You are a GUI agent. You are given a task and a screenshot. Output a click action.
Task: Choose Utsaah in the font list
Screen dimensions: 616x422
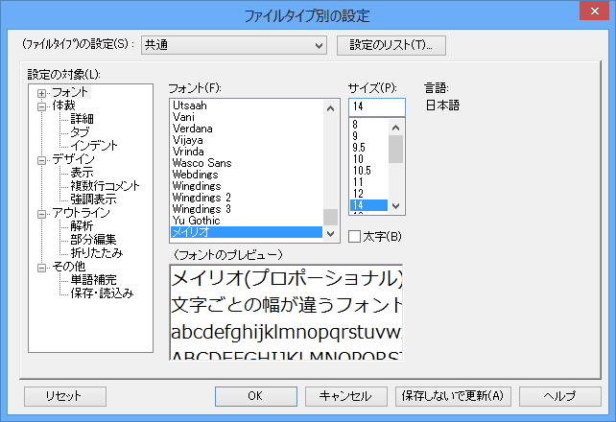247,105
